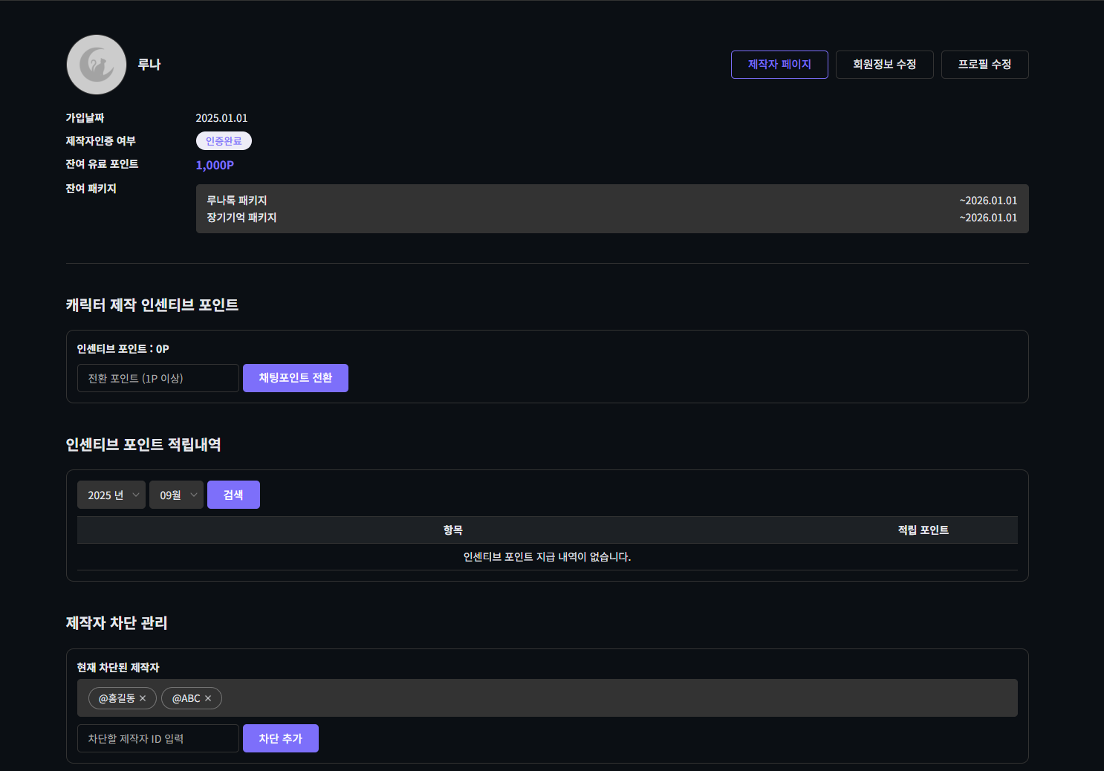Click 회원정보 수정 to edit account info
The image size is (1104, 771).
click(884, 65)
